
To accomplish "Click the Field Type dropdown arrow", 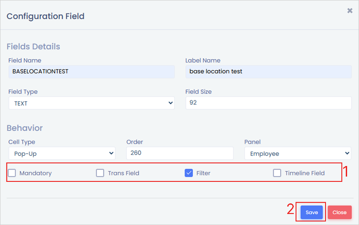I will click(x=171, y=103).
